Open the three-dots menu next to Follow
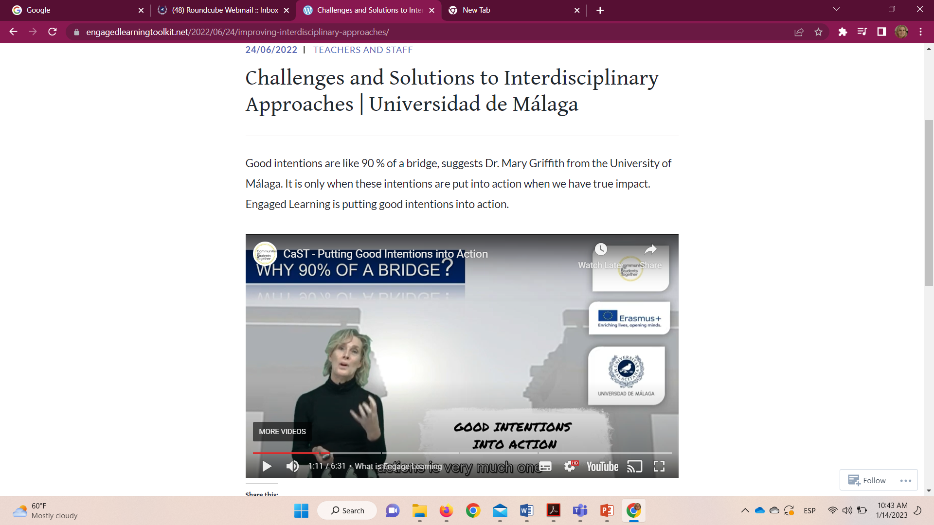This screenshot has width=934, height=525. 905,481
